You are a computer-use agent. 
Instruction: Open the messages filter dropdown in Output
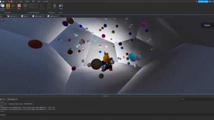2,99
